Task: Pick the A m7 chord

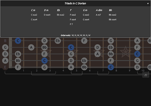Action: pos(98,15)
